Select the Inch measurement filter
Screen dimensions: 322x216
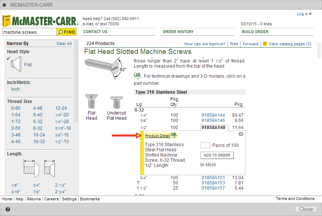[15, 89]
